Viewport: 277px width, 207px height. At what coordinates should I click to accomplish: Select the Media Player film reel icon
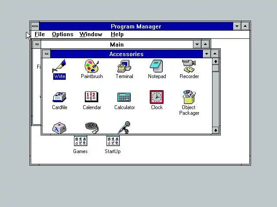pos(92,128)
